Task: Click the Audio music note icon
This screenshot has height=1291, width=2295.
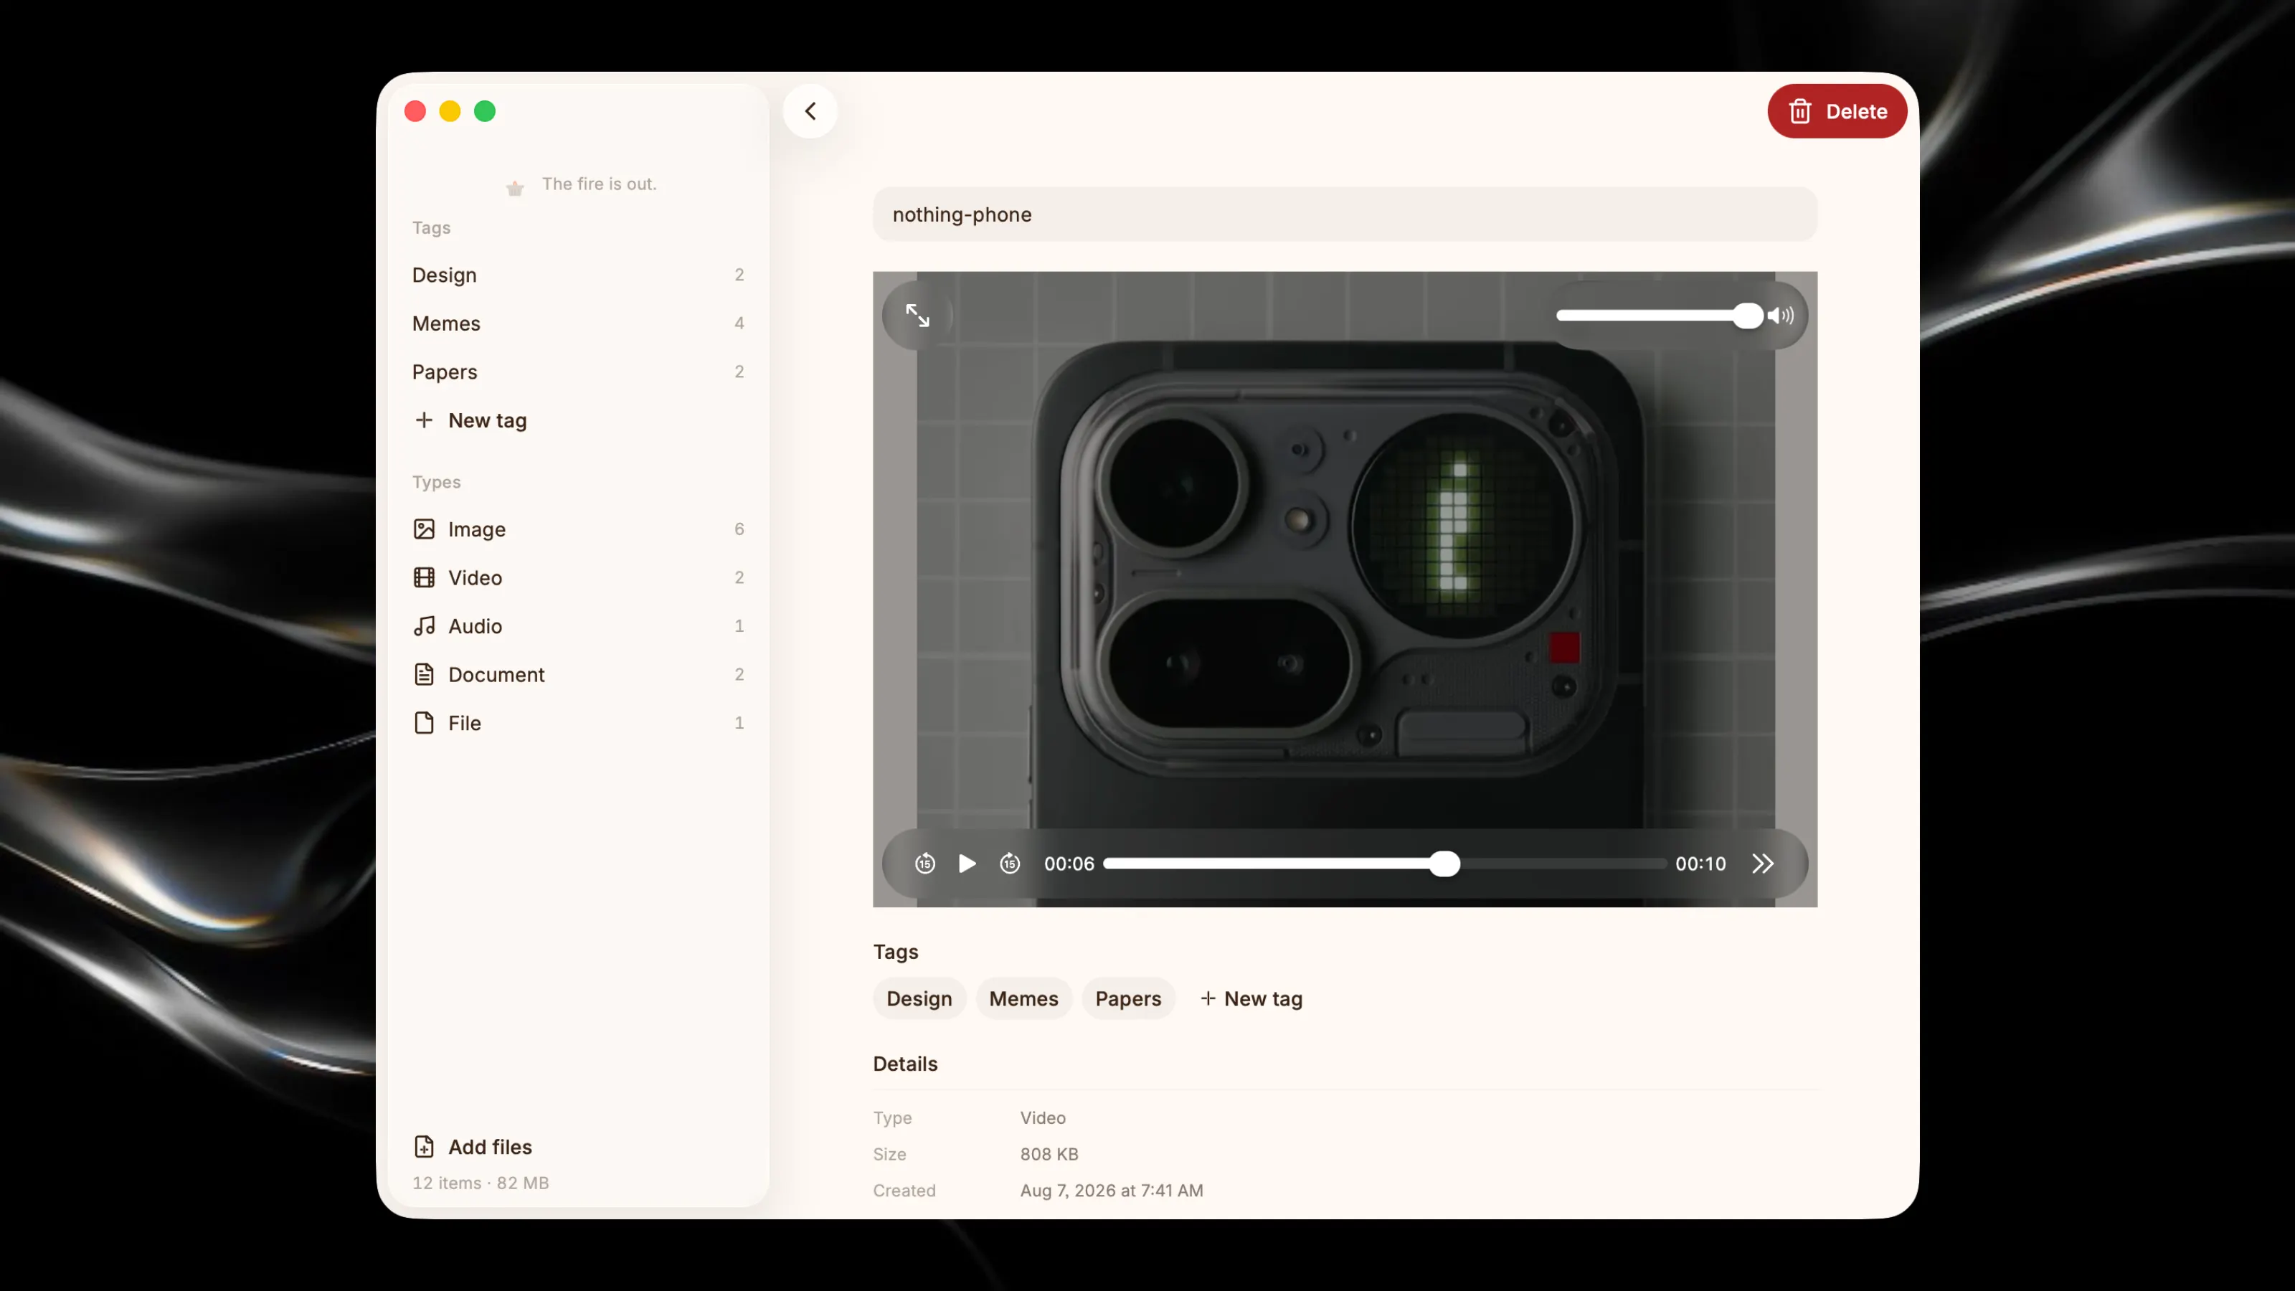Action: (x=424, y=626)
